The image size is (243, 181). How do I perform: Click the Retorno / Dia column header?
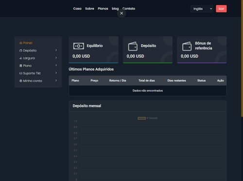(x=118, y=81)
